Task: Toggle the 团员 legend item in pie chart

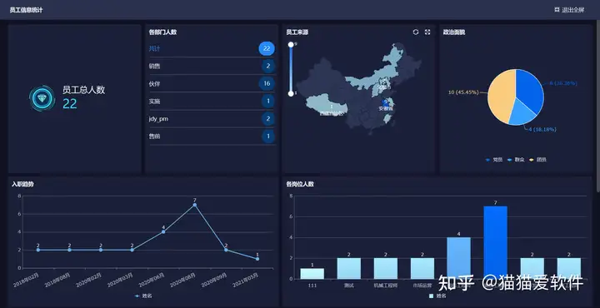Action: (x=537, y=160)
